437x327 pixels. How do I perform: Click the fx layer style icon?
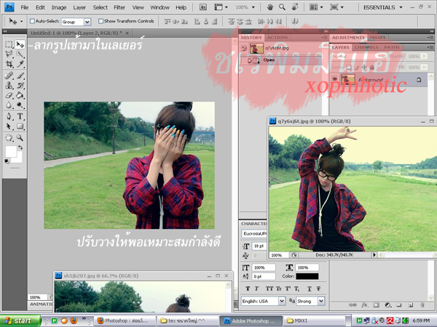coord(364,305)
